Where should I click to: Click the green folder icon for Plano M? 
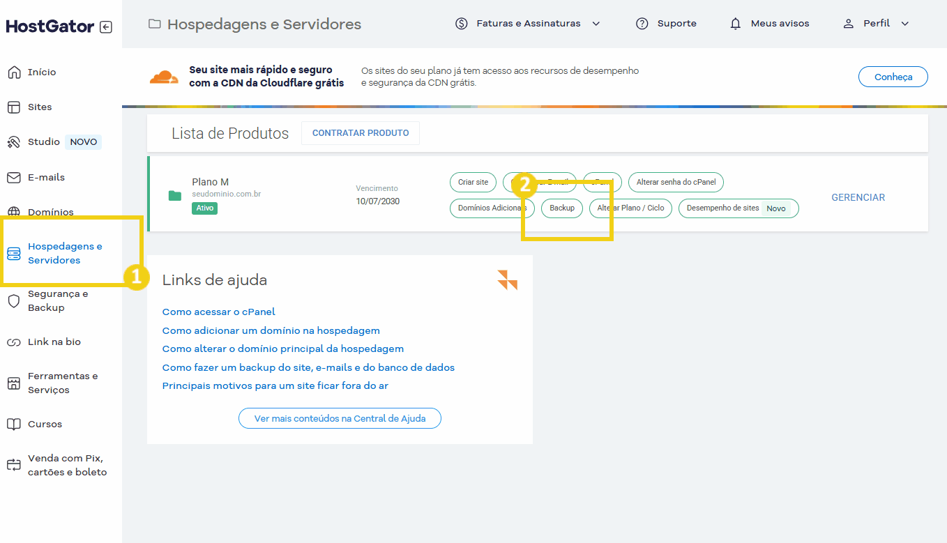coord(175,196)
